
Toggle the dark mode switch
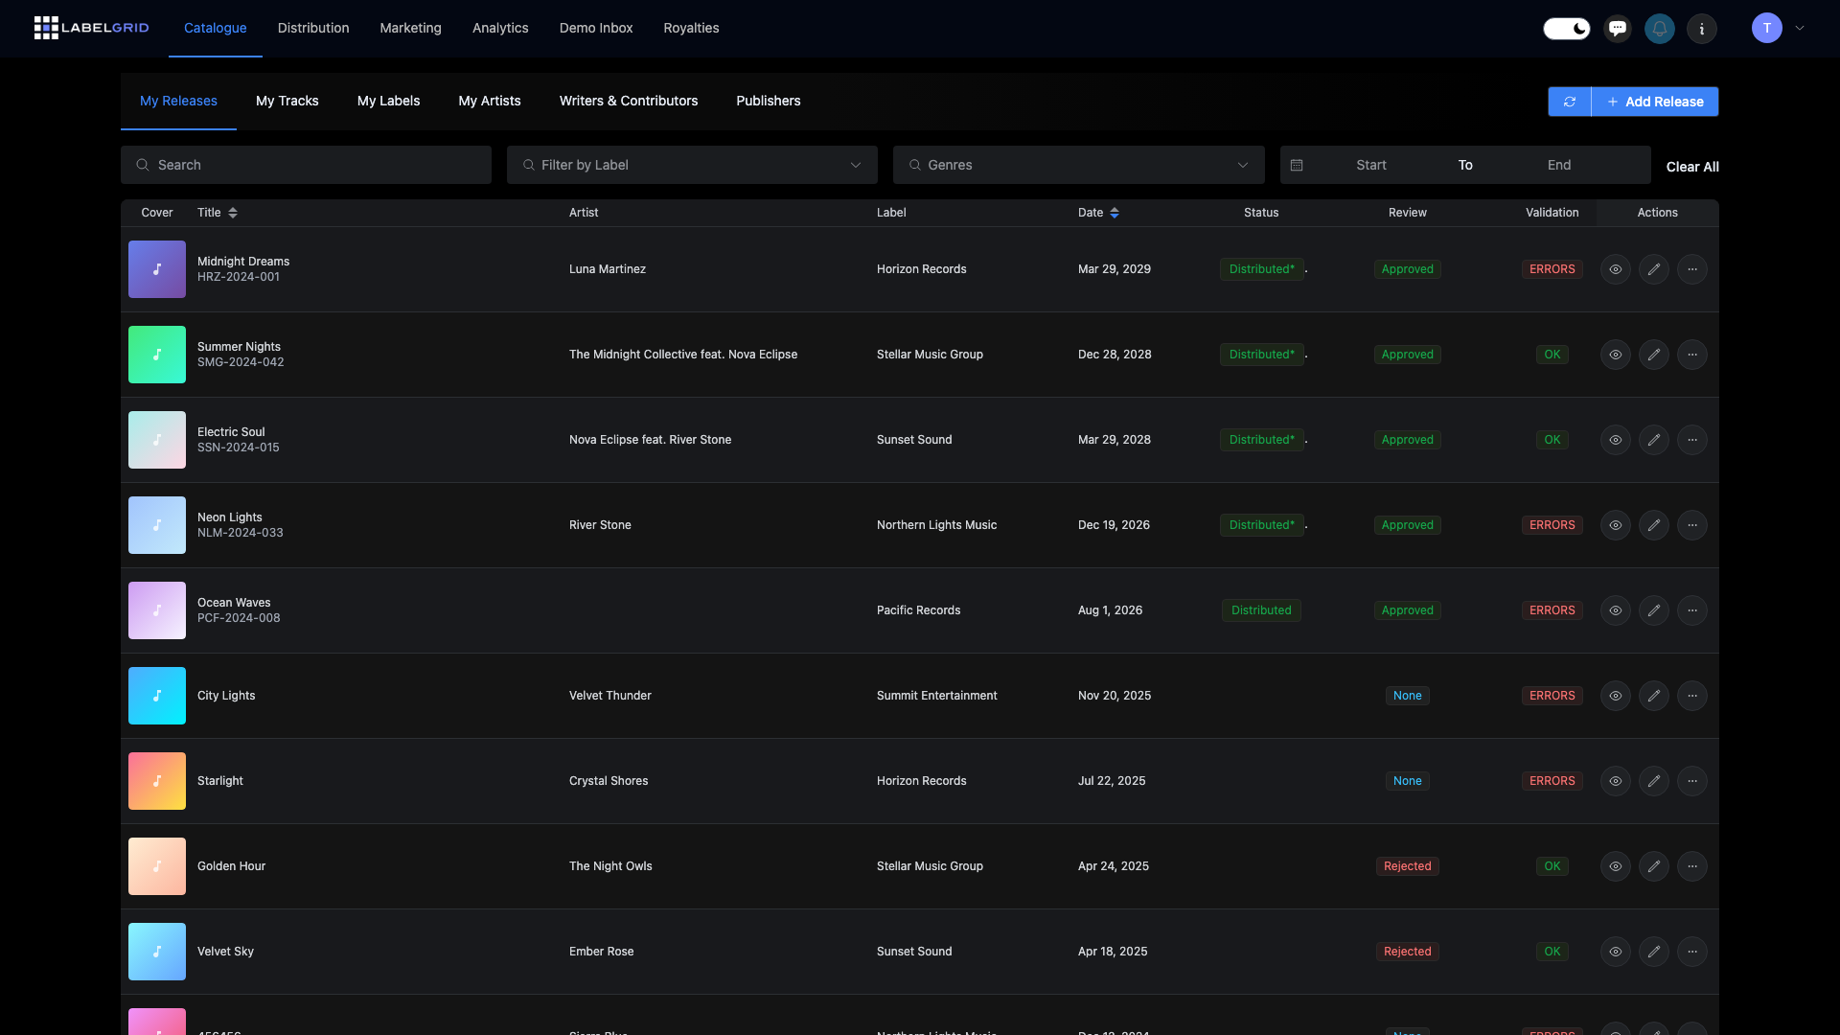pyautogui.click(x=1567, y=29)
